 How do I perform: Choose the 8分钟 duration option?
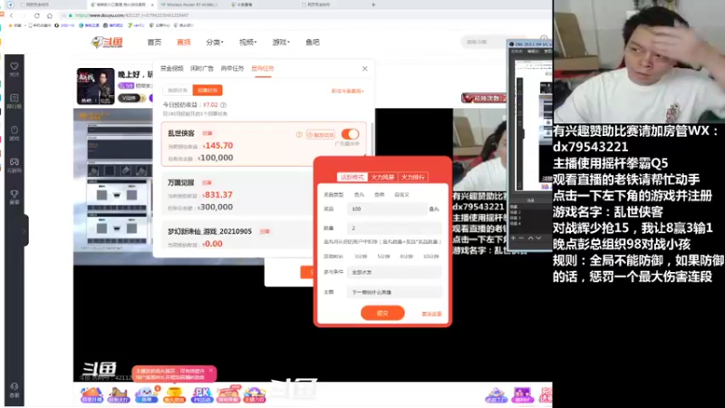(406, 257)
